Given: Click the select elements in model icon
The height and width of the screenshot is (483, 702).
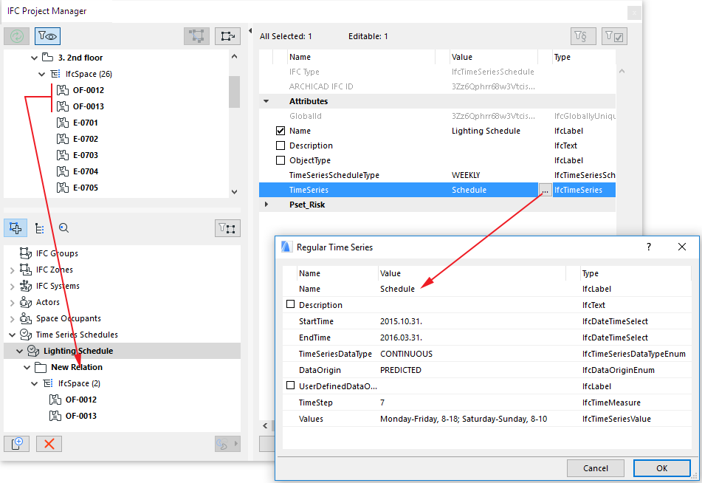Looking at the screenshot, I should click(196, 36).
